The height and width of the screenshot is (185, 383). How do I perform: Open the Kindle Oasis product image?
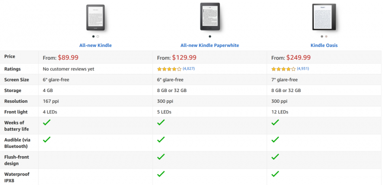tap(324, 17)
